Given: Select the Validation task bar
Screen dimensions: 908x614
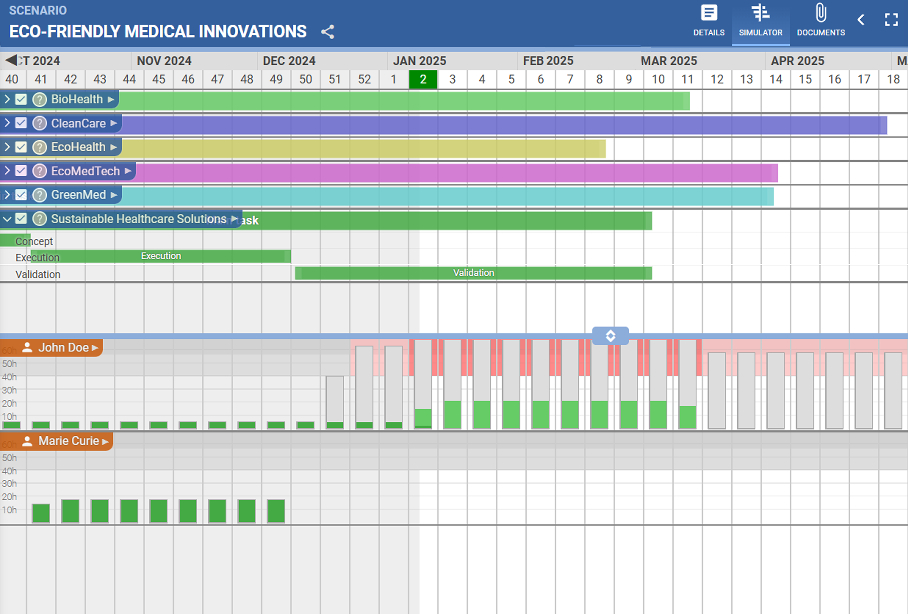Looking at the screenshot, I should tap(474, 273).
